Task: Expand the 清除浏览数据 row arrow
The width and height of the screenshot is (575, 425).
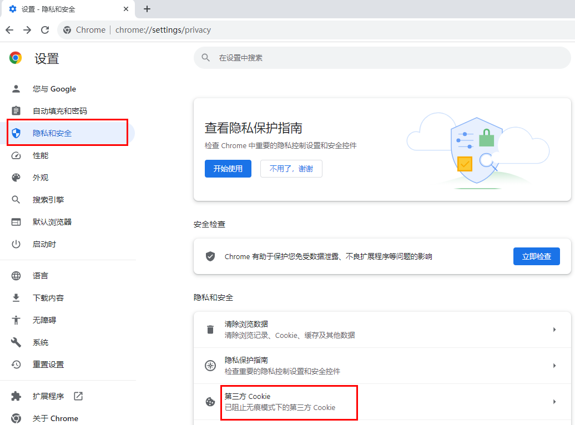Action: [x=554, y=330]
